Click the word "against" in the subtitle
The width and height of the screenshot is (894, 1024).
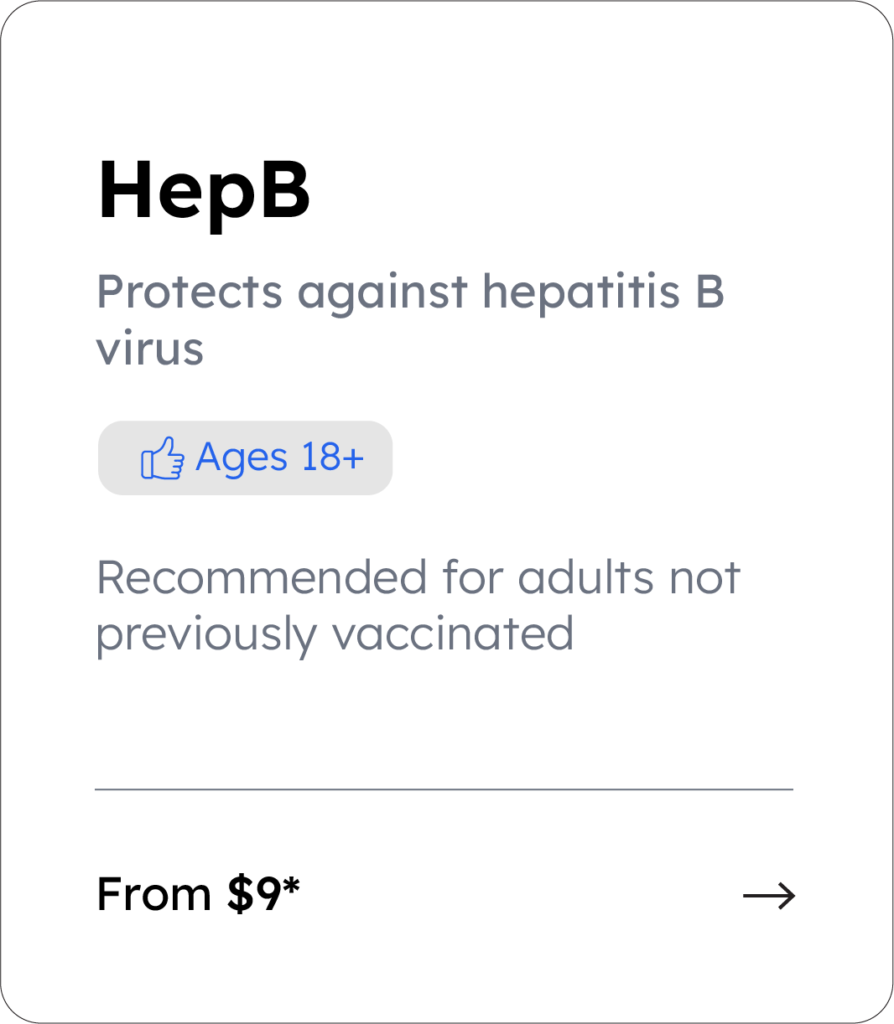382,293
